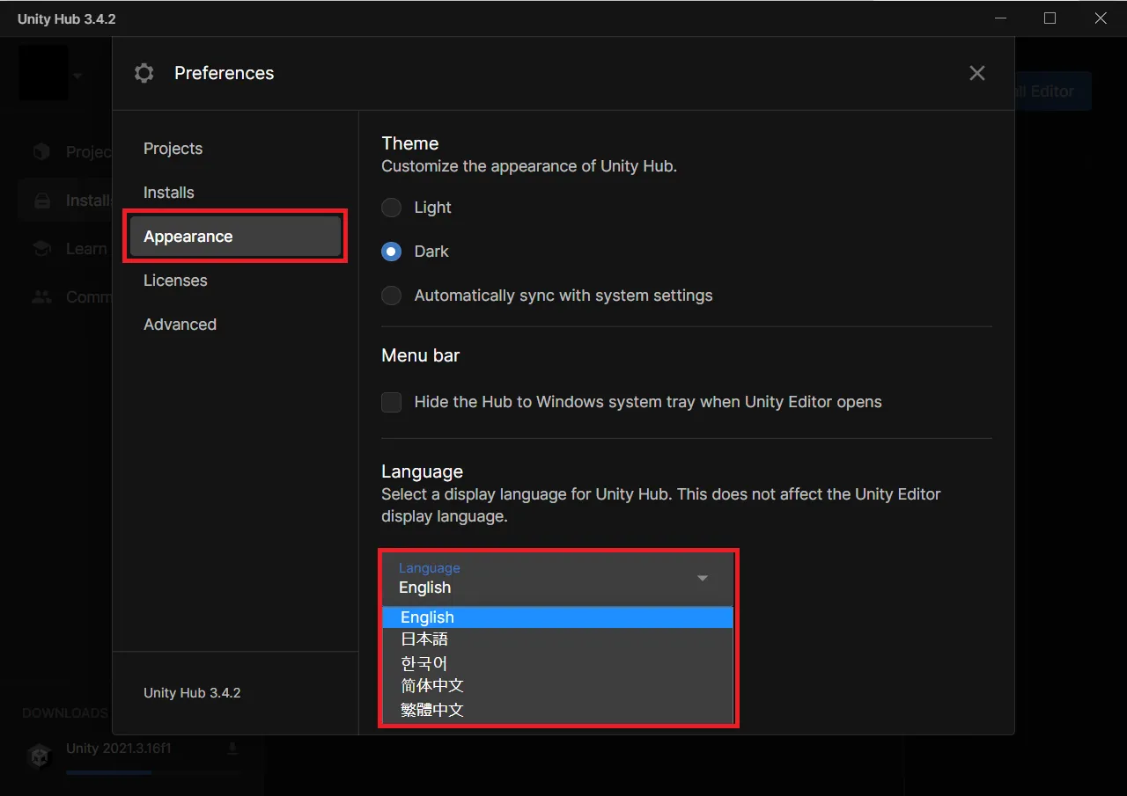Click the Projects cube icon in sidebar
This screenshot has width=1127, height=796.
click(41, 152)
